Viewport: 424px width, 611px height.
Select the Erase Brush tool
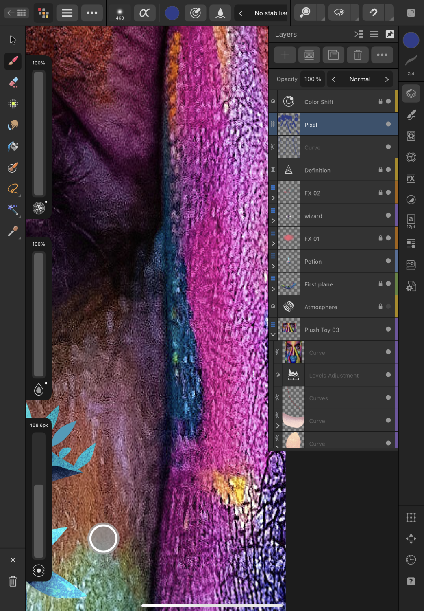pyautogui.click(x=13, y=82)
